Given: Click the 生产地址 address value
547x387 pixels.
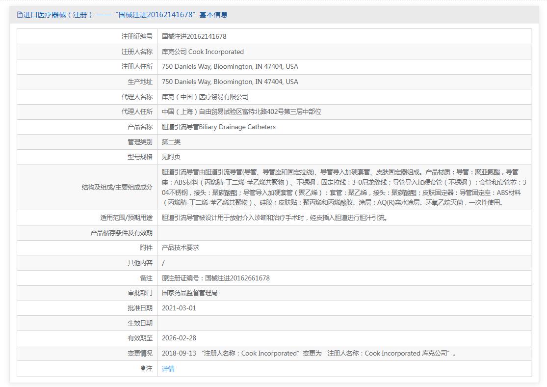Looking at the screenshot, I should click(230, 82).
